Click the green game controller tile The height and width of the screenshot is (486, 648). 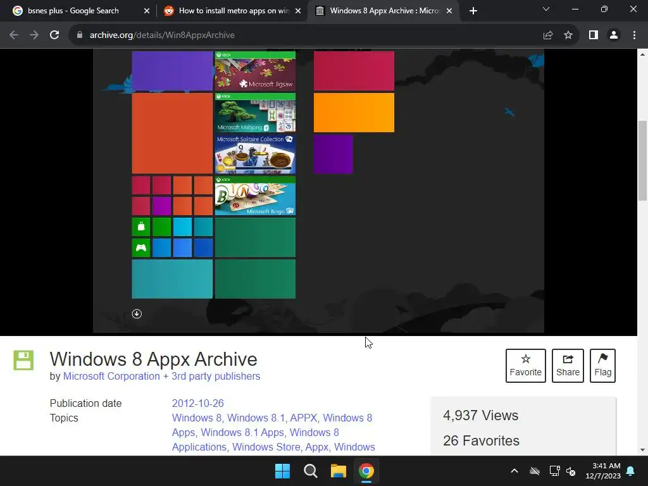click(141, 248)
